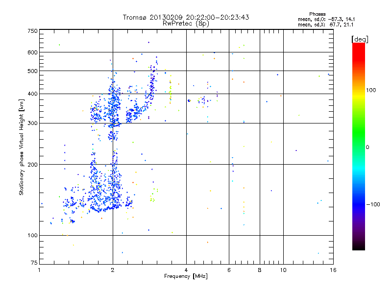Click the x-axis '6' tick label
This screenshot has height=294, width=392.
pyautogui.click(x=229, y=270)
